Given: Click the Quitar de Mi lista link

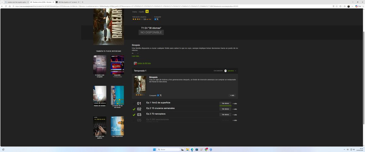Looking at the screenshot, I should coord(144,63).
